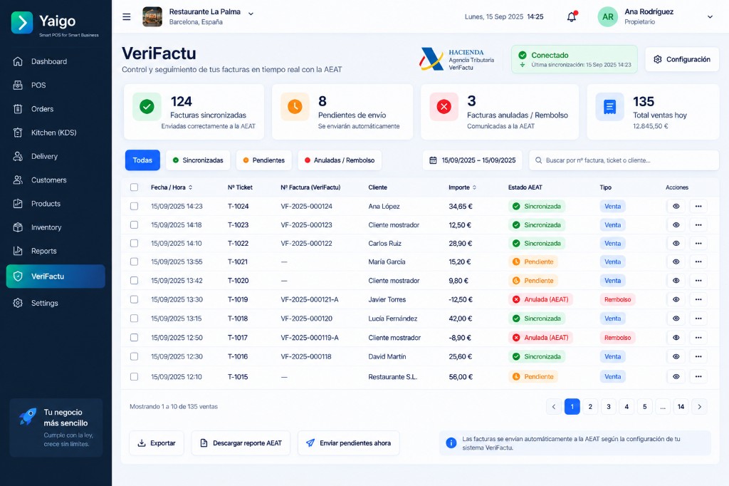
Task: Sort by Fecha / Hora column
Action: (x=172, y=187)
